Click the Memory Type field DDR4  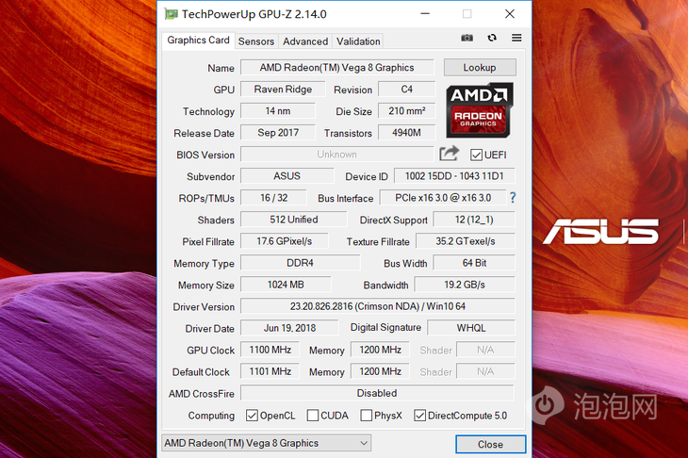click(x=300, y=263)
